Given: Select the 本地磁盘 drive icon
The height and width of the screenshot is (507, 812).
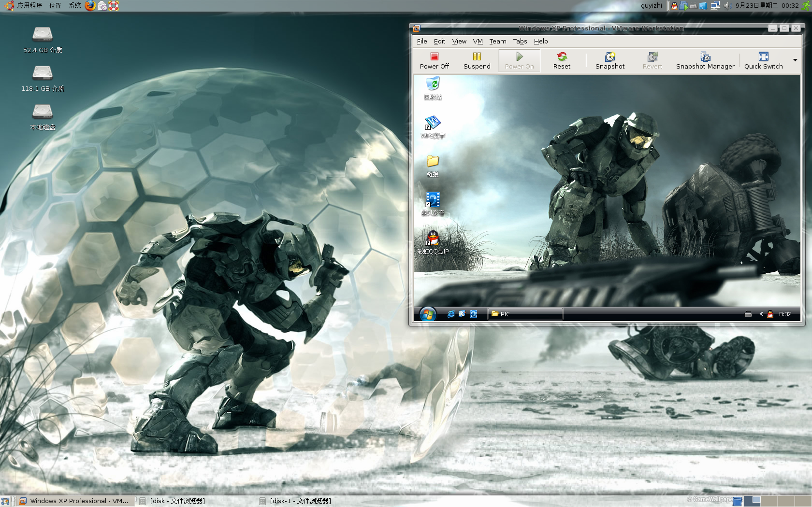Looking at the screenshot, I should coord(43,117).
